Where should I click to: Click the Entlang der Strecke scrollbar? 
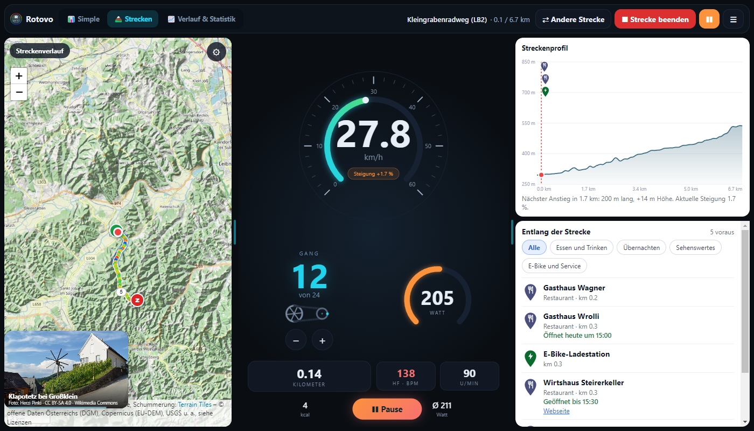click(745, 302)
